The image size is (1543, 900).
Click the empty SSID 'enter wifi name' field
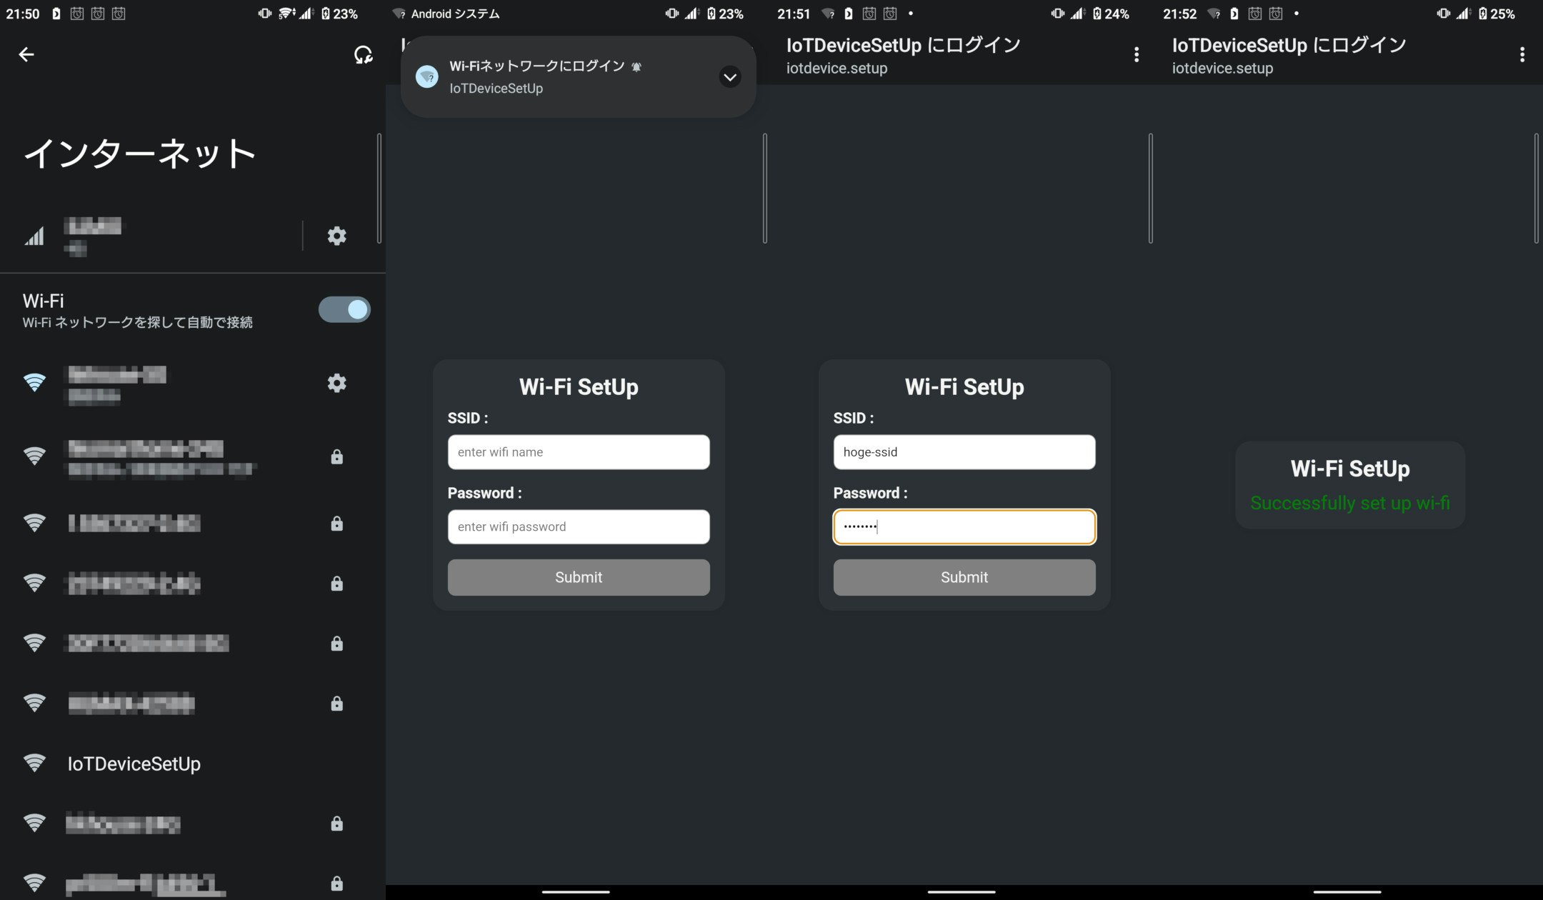[x=579, y=452]
